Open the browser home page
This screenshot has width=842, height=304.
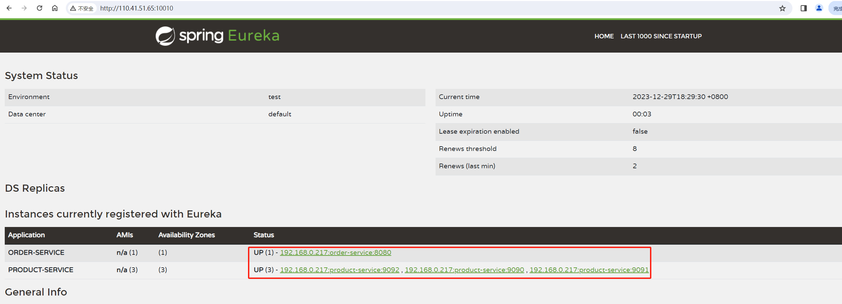point(55,8)
